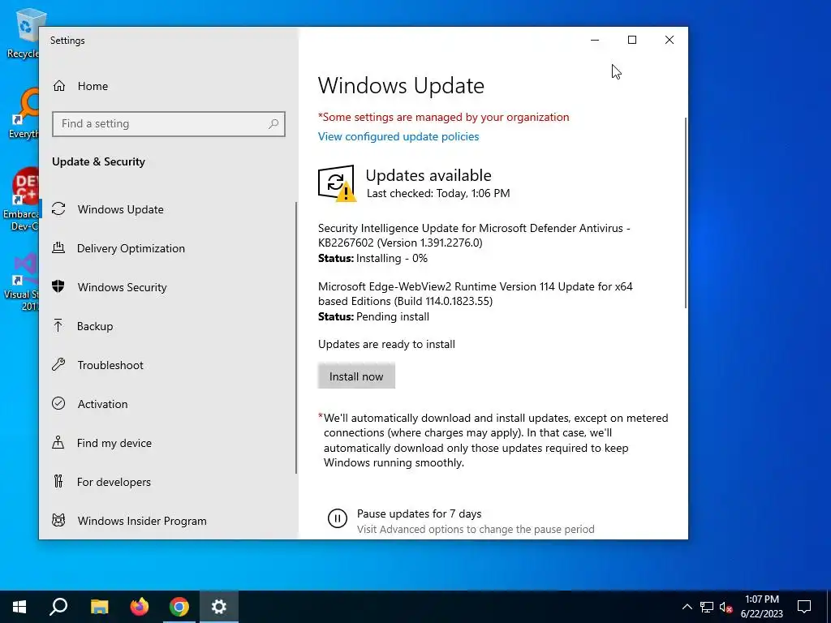Click the Windows Update sync arrows icon in sidebar
The height and width of the screenshot is (623, 831).
pyautogui.click(x=58, y=209)
